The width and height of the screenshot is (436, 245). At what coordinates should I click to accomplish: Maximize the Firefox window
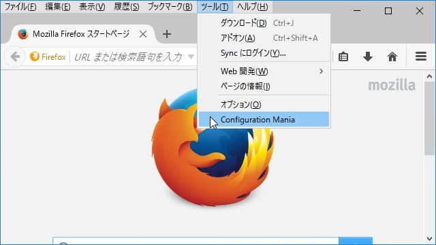(x=388, y=11)
